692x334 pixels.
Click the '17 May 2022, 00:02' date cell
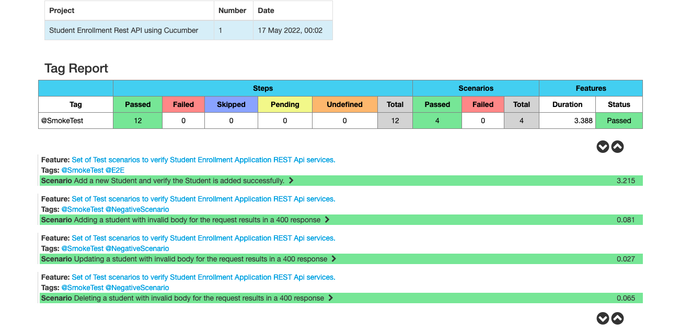click(293, 30)
